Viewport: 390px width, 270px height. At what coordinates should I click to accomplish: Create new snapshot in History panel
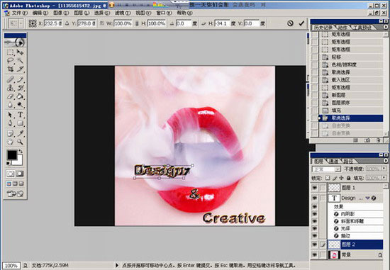367,140
